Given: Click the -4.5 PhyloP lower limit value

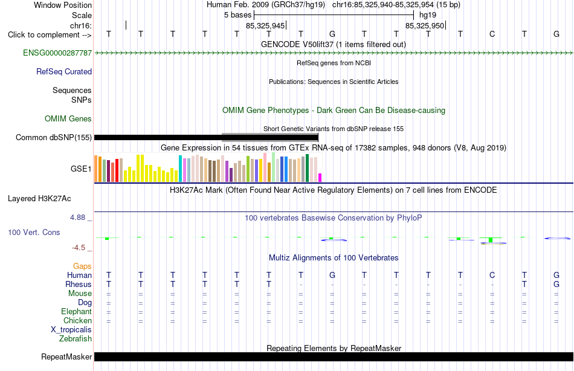Looking at the screenshot, I should [79, 248].
